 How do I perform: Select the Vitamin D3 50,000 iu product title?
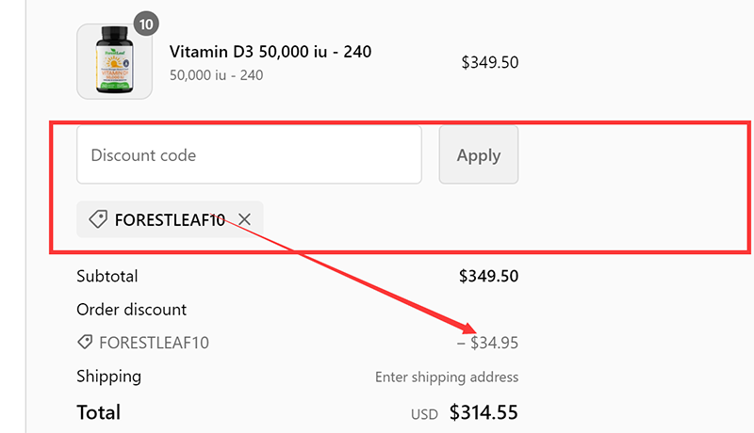point(270,52)
